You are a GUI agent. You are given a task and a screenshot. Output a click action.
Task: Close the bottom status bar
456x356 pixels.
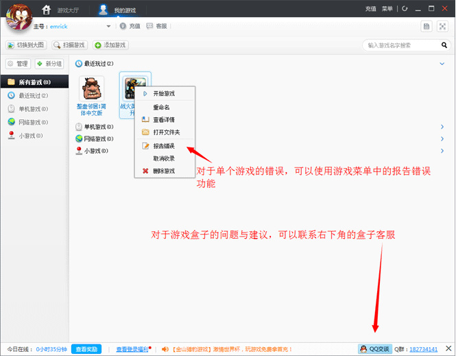pos(448,348)
